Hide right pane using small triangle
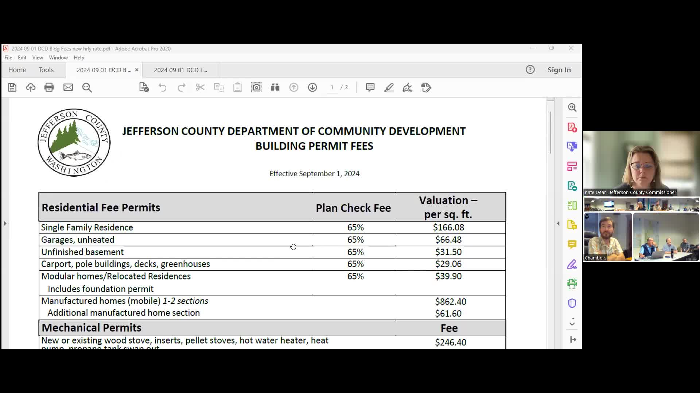Image resolution: width=700 pixels, height=393 pixels. point(558,223)
